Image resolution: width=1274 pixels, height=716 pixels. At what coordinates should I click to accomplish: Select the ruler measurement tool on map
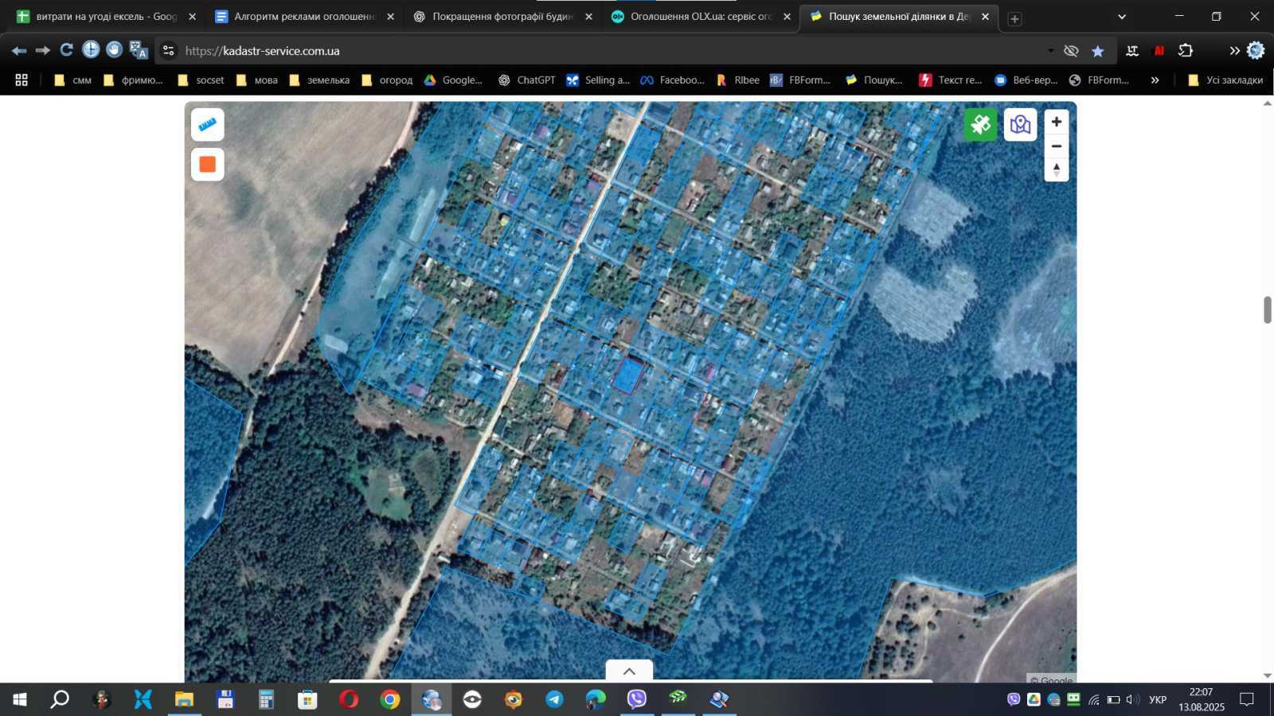click(x=208, y=125)
